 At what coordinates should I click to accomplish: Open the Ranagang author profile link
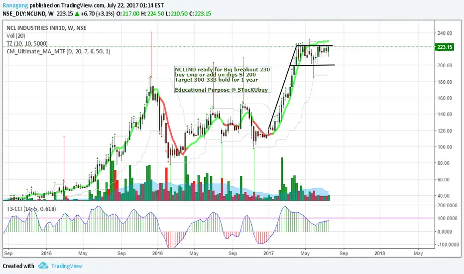pyautogui.click(x=15, y=5)
